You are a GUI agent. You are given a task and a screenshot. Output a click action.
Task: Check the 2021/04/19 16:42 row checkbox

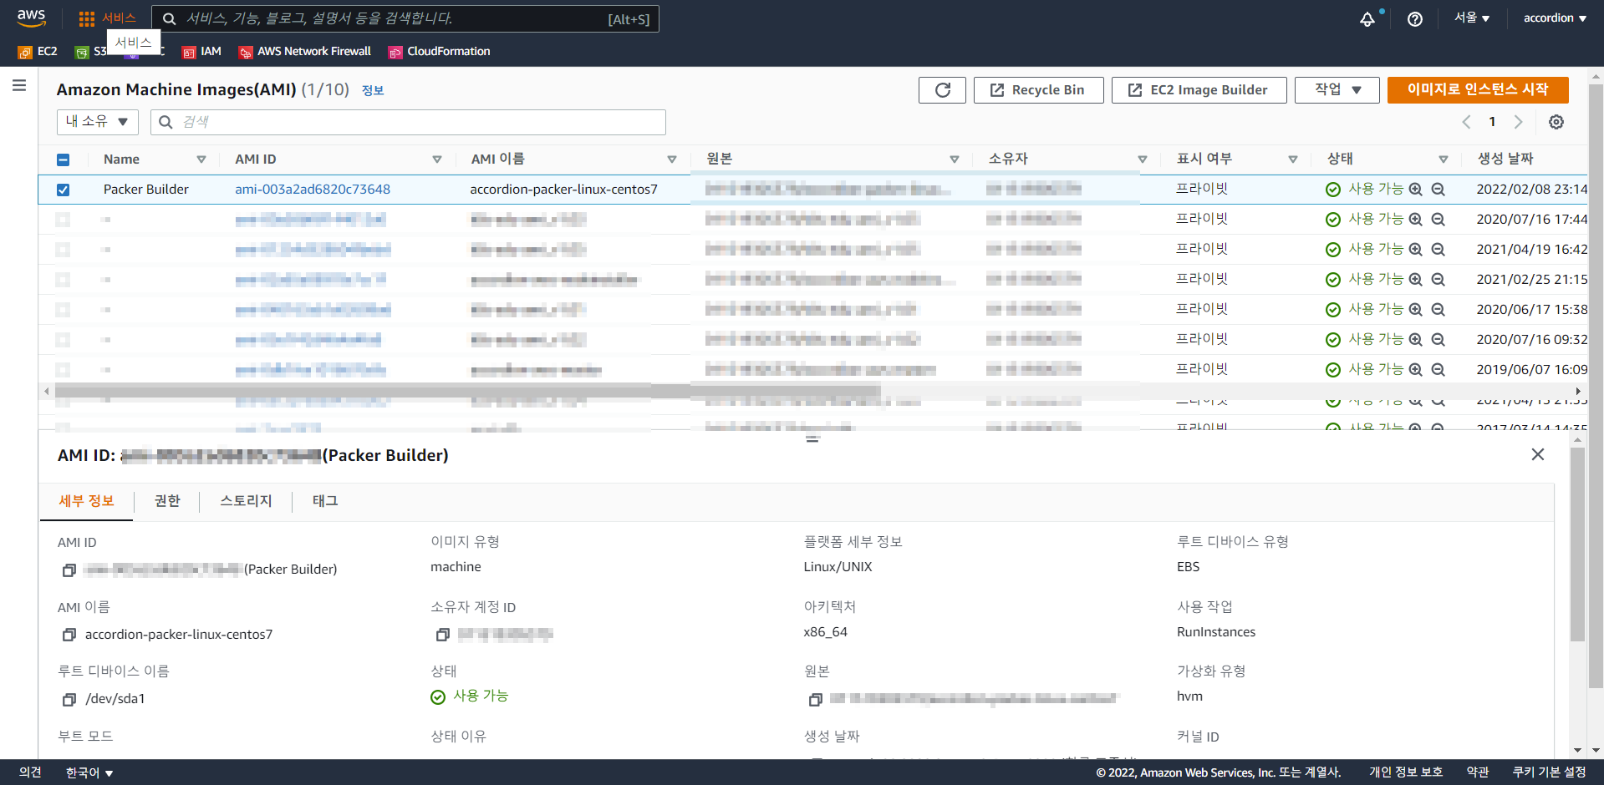click(63, 250)
